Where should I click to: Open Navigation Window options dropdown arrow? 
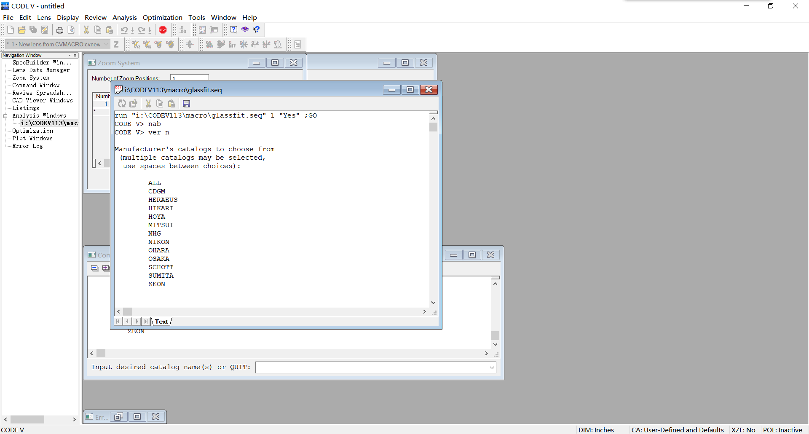(x=70, y=55)
